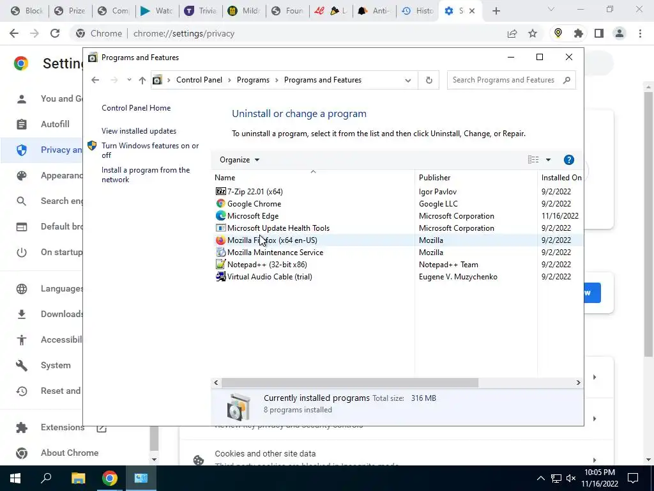654x491 pixels.
Task: Click Programs in the breadcrumb path
Action: point(253,80)
